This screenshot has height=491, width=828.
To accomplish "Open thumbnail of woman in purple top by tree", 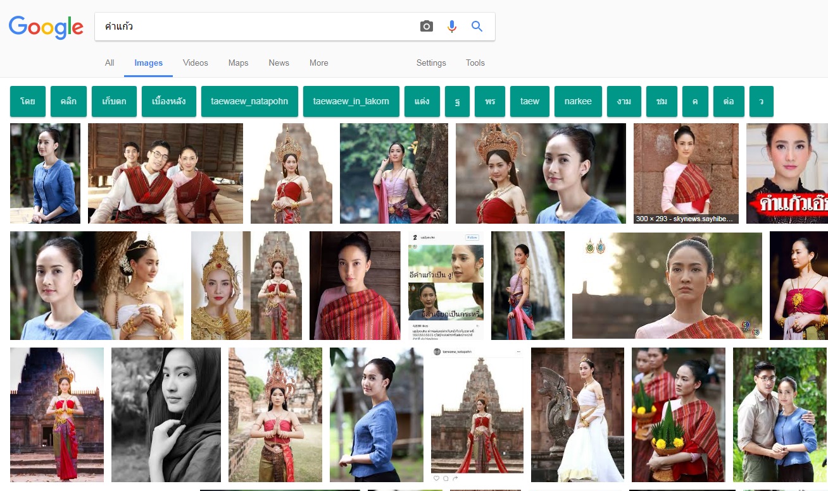I will pos(394,173).
